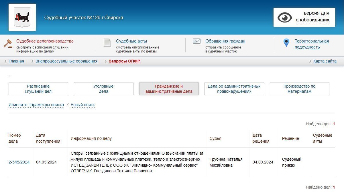
Task: Click the envelope icon for citizen appeals
Action: click(x=196, y=41)
